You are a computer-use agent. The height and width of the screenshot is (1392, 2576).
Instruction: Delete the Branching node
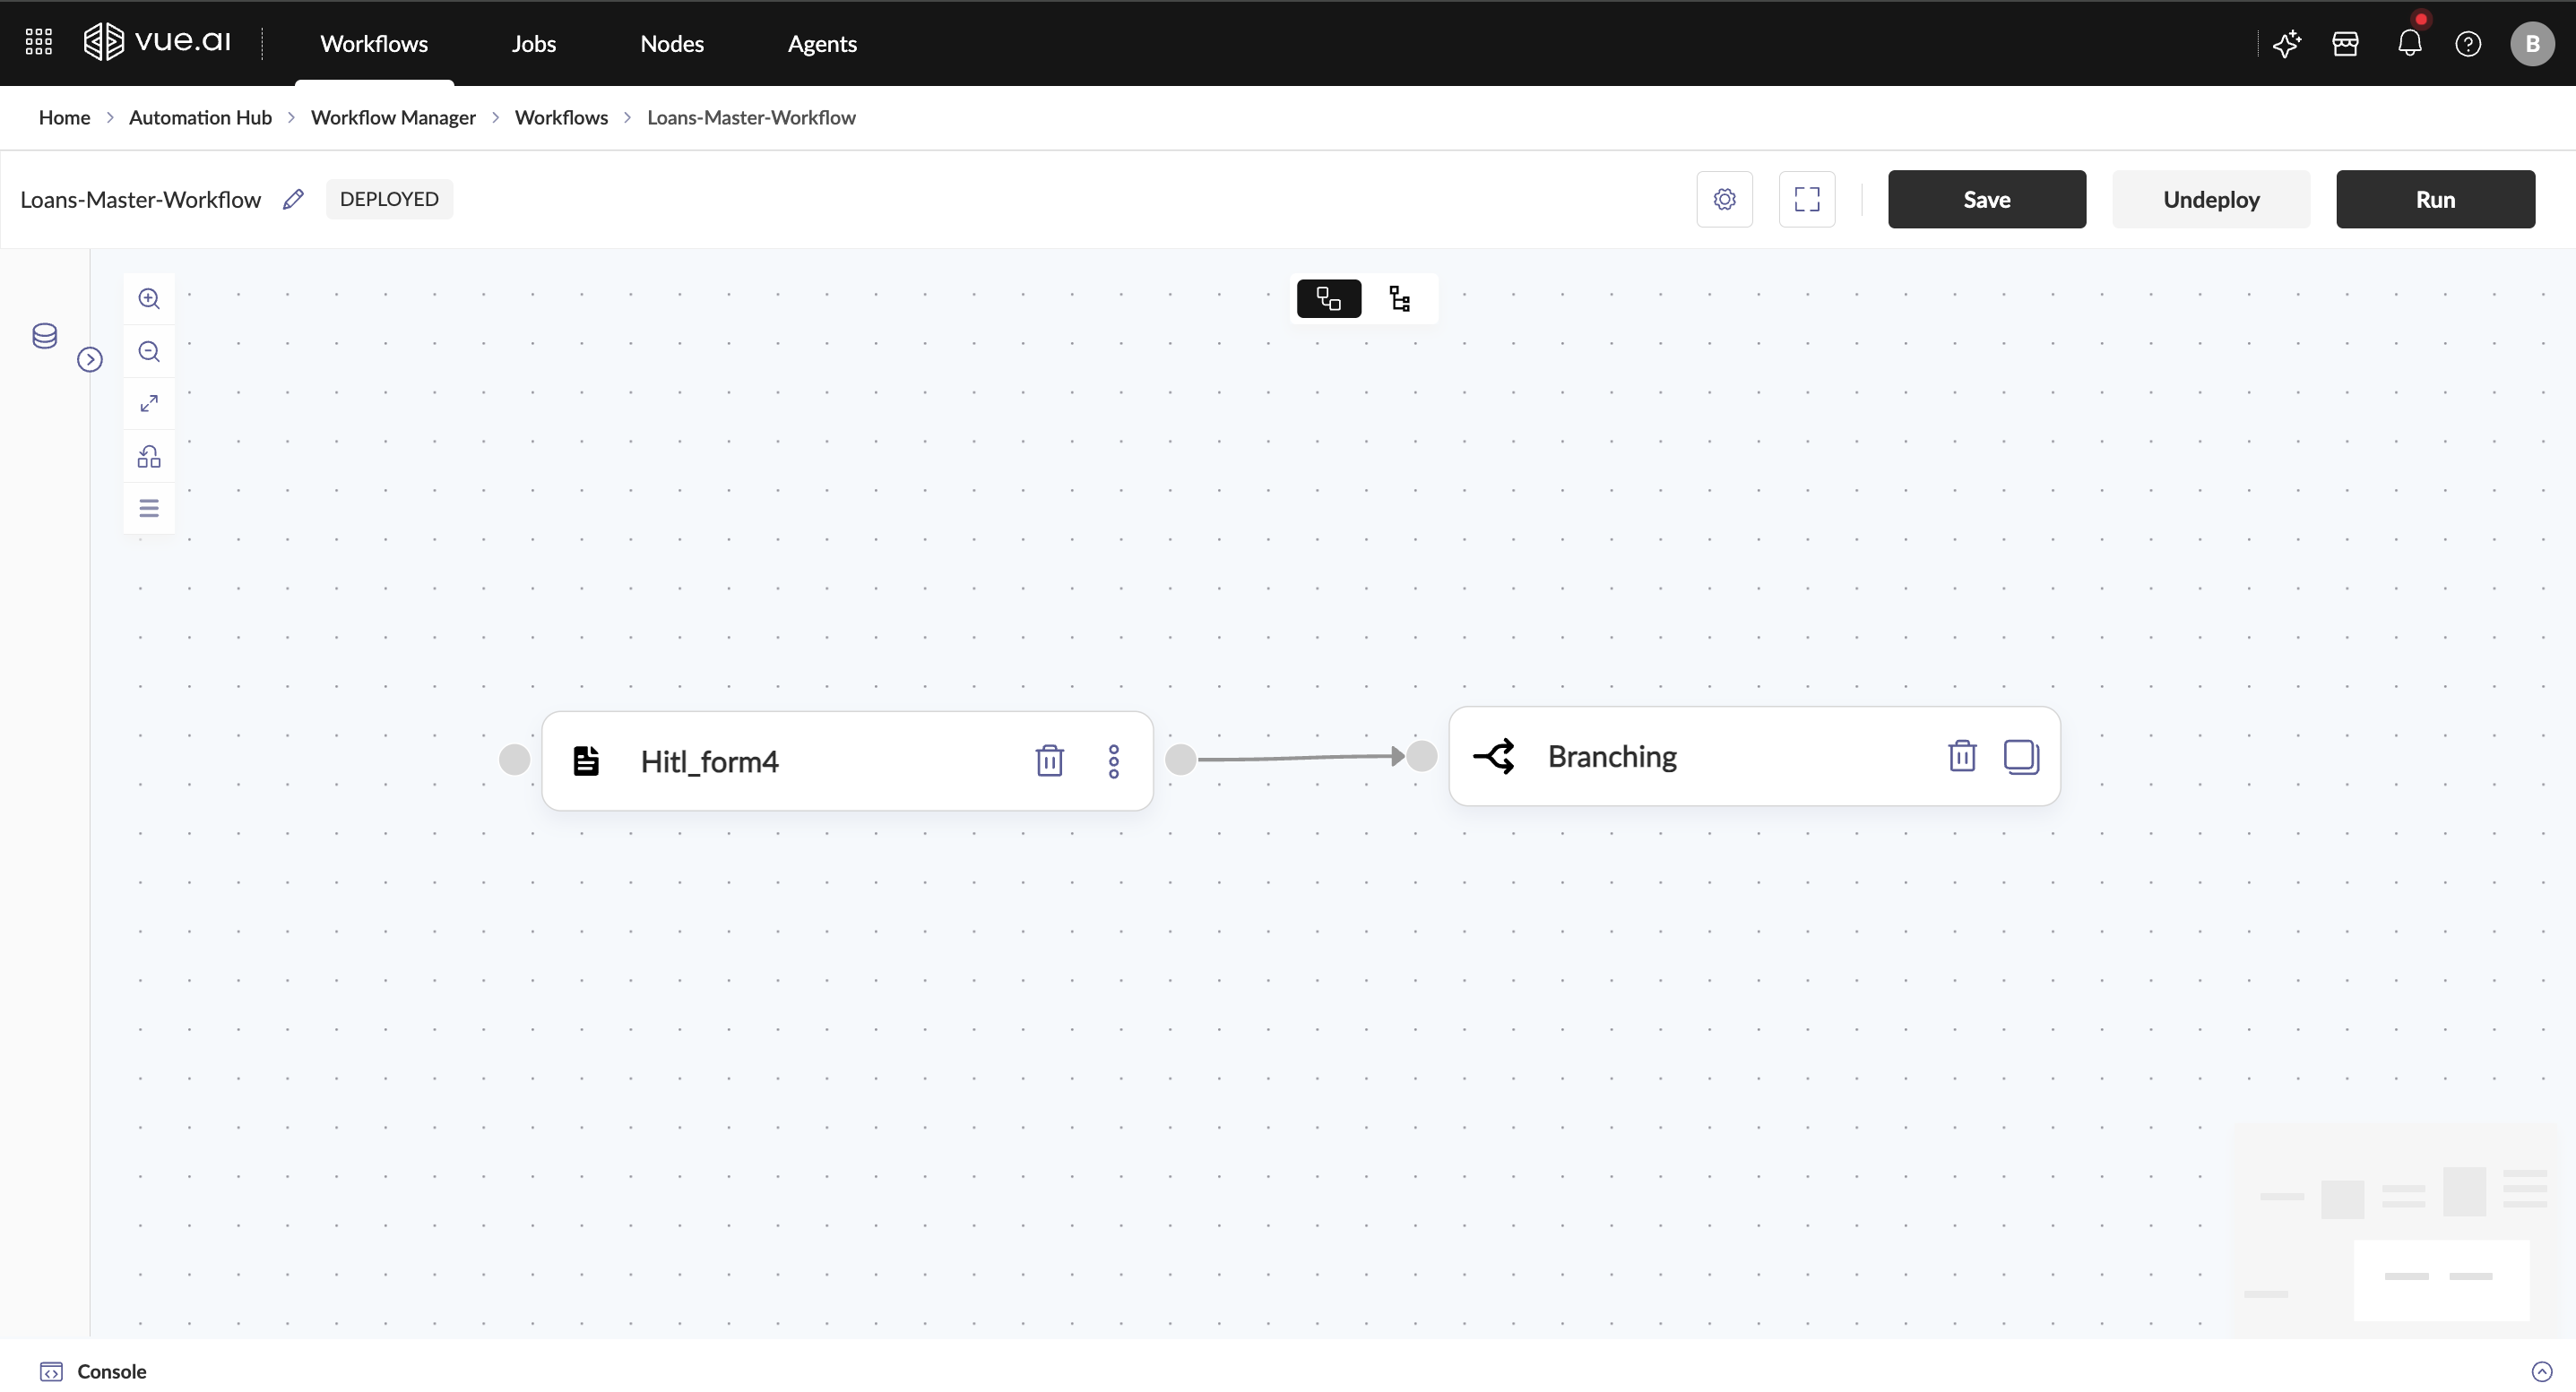(x=1962, y=756)
